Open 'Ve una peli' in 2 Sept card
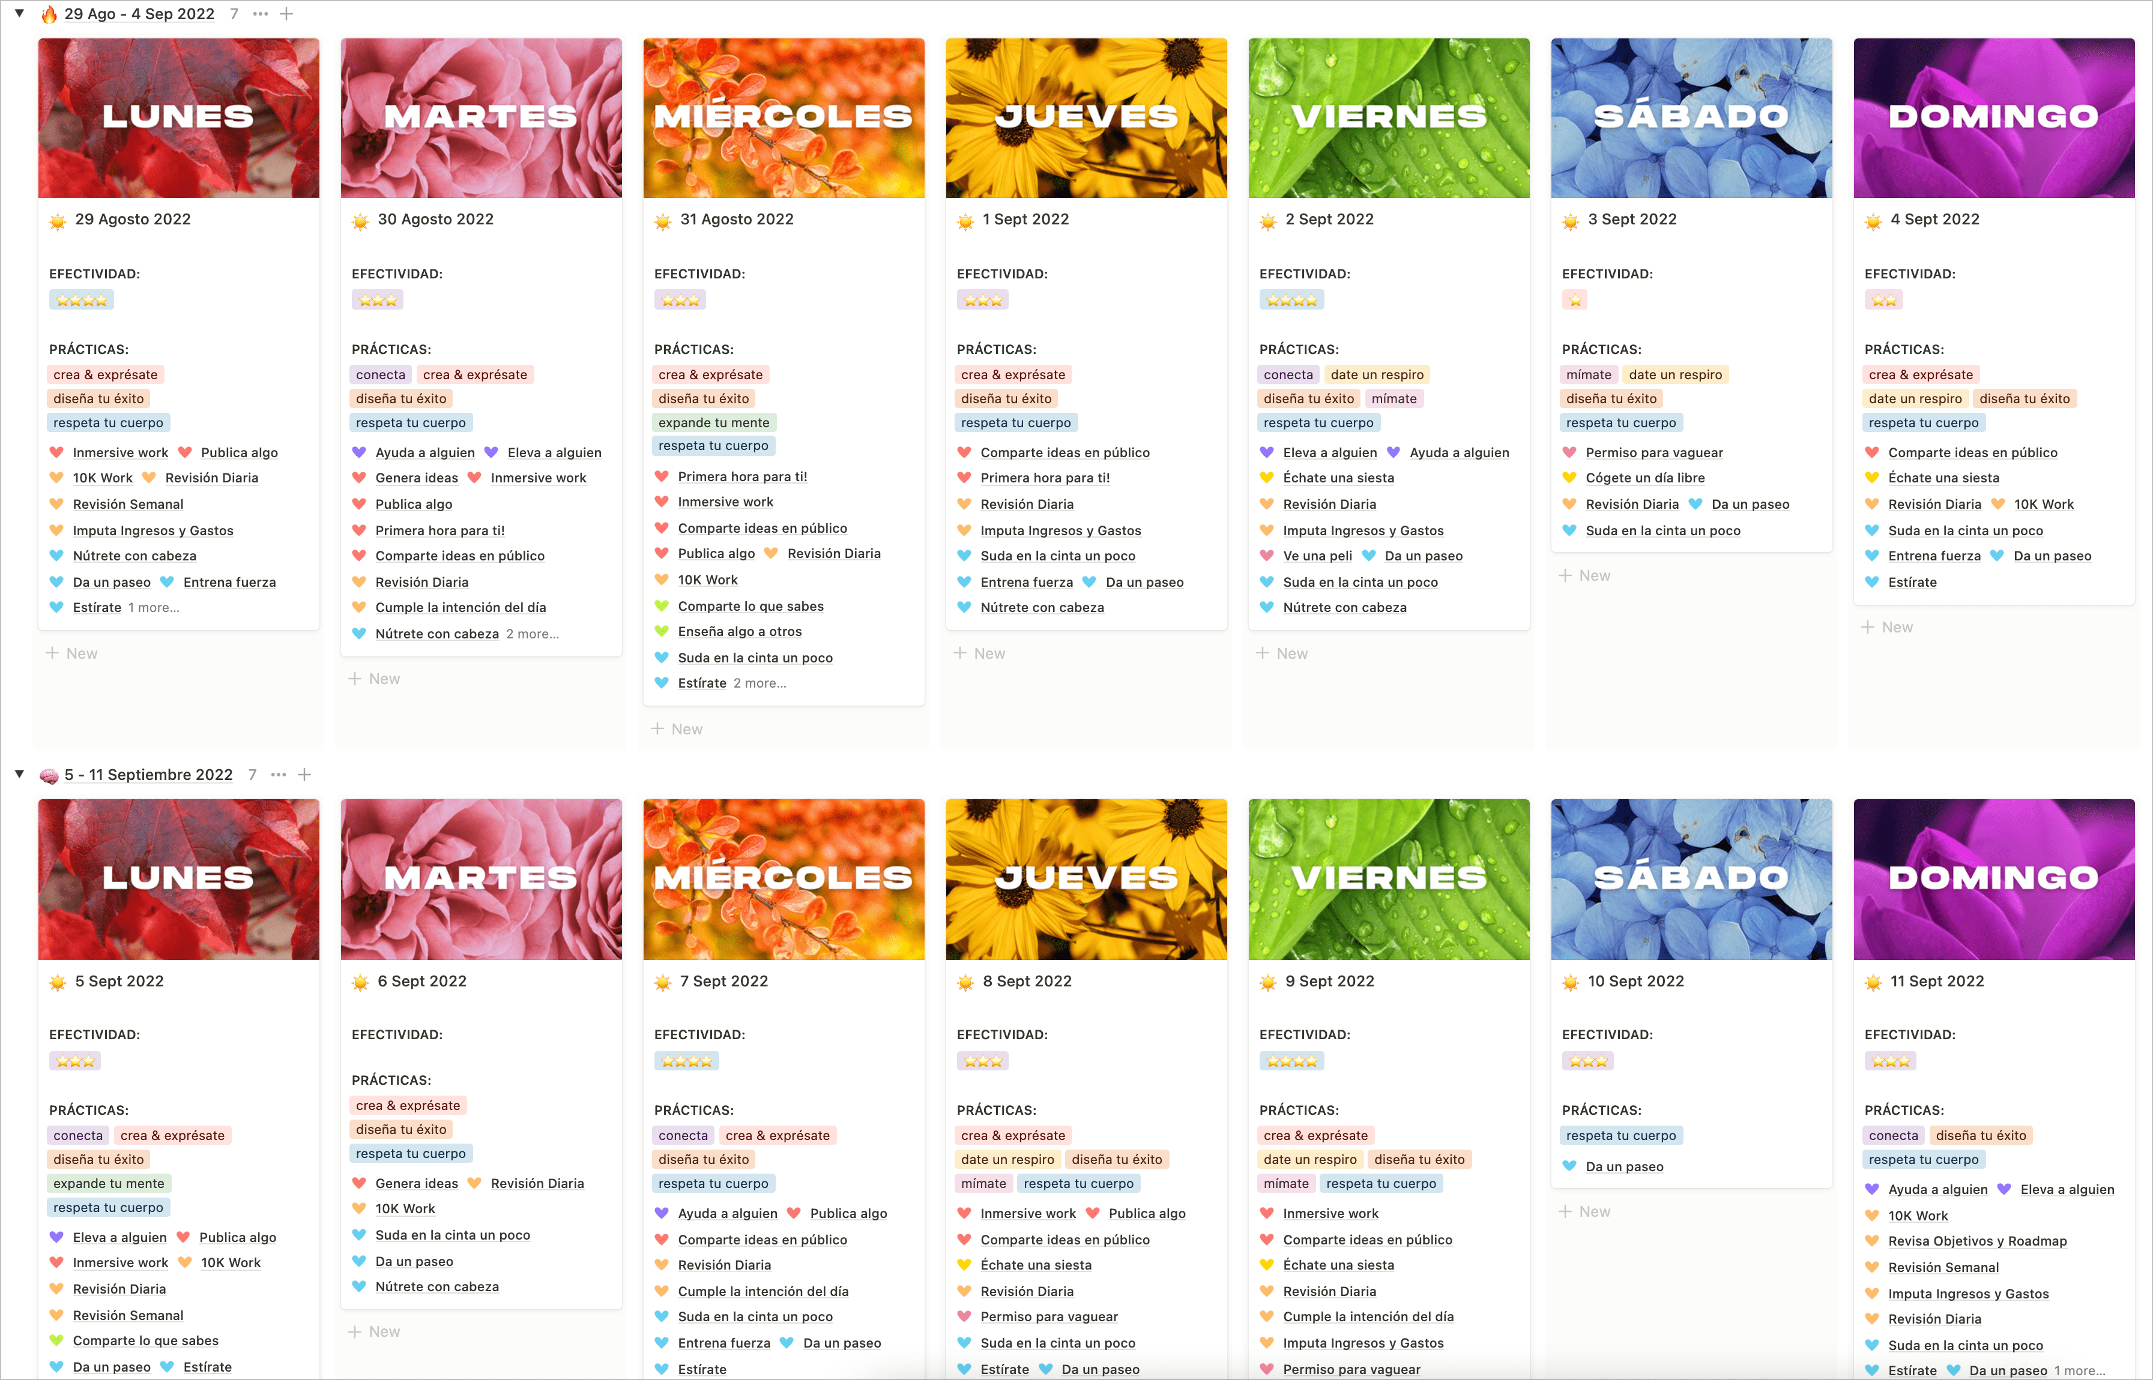The image size is (2153, 1380). (1317, 556)
